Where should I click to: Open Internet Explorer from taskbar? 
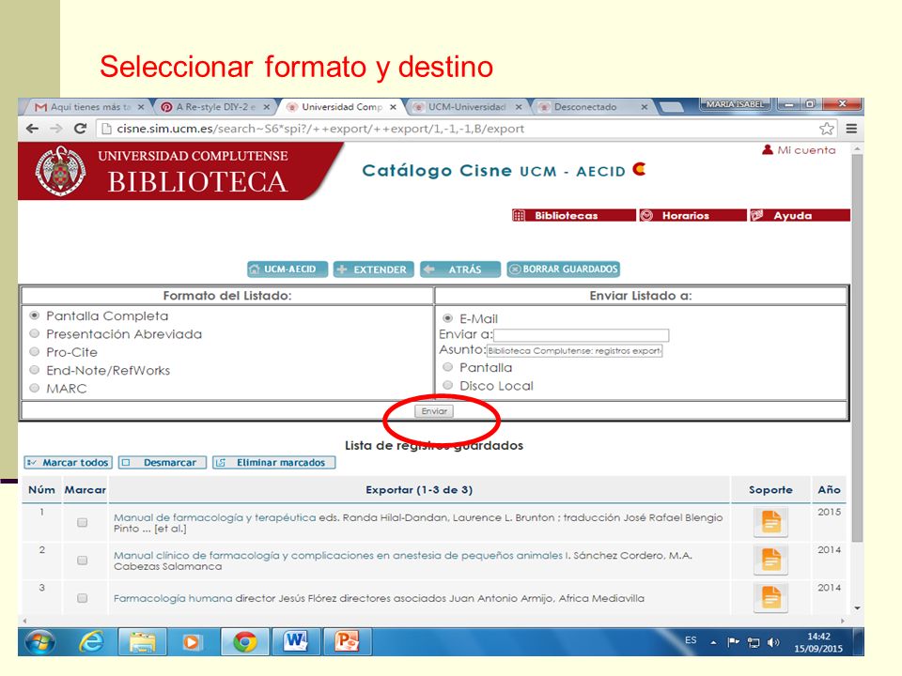(91, 641)
